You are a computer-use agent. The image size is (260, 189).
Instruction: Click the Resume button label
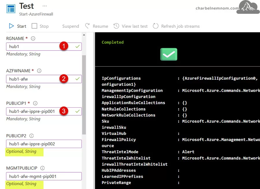pyautogui.click(x=100, y=26)
